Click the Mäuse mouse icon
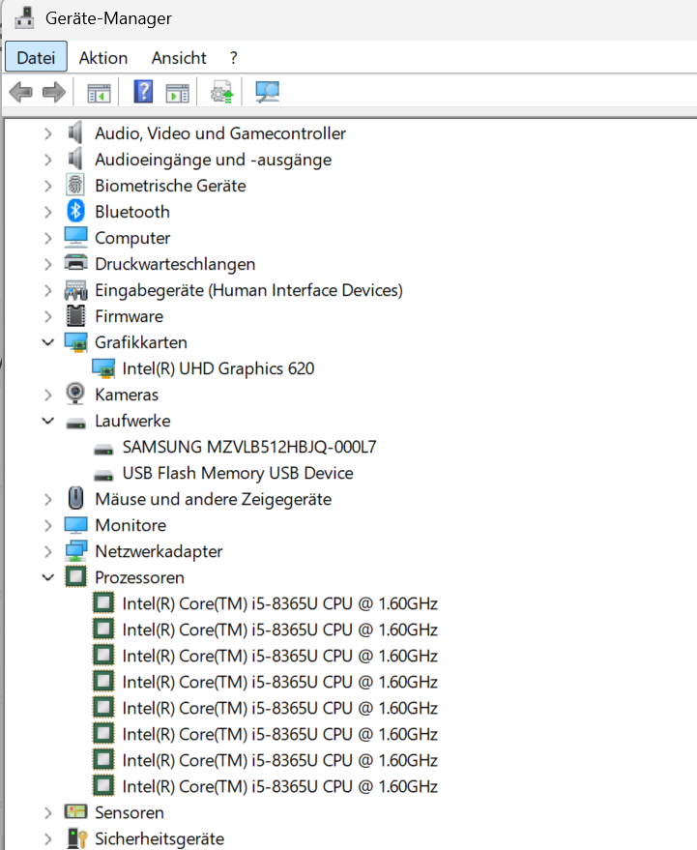Viewport: 697px width, 850px height. click(75, 498)
